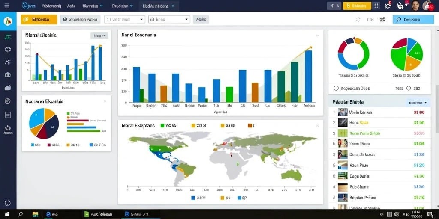439x219 pixels.
Task: Select the folder icon in left sidebar
Action: pyautogui.click(x=8, y=88)
